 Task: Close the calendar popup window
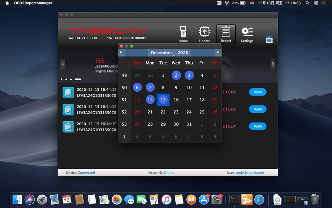[x=121, y=46]
